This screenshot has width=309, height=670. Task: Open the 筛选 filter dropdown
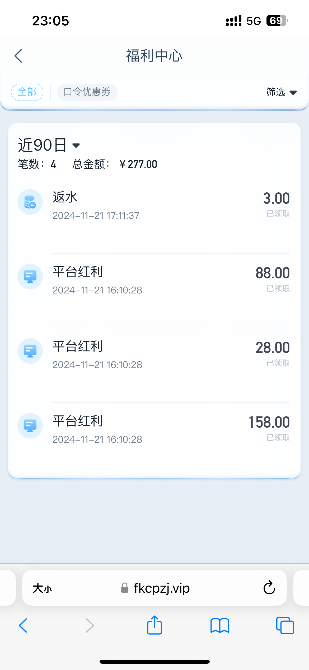pyautogui.click(x=282, y=92)
